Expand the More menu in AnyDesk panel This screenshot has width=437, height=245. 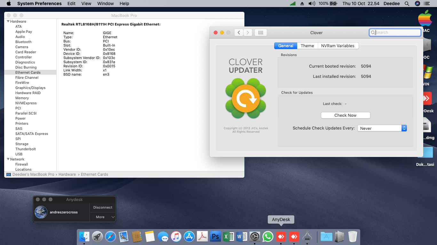(x=103, y=217)
